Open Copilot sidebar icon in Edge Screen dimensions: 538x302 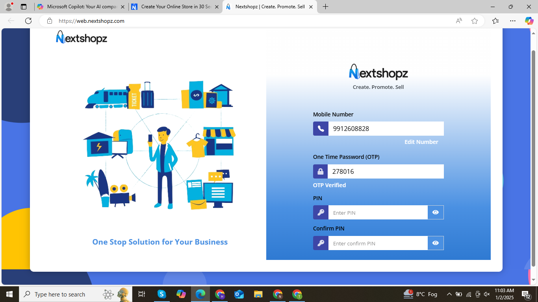(x=529, y=21)
